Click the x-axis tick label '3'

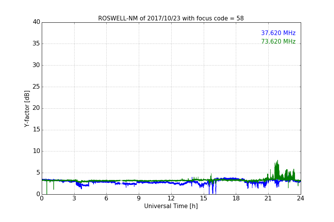pyautogui.click(x=74, y=198)
